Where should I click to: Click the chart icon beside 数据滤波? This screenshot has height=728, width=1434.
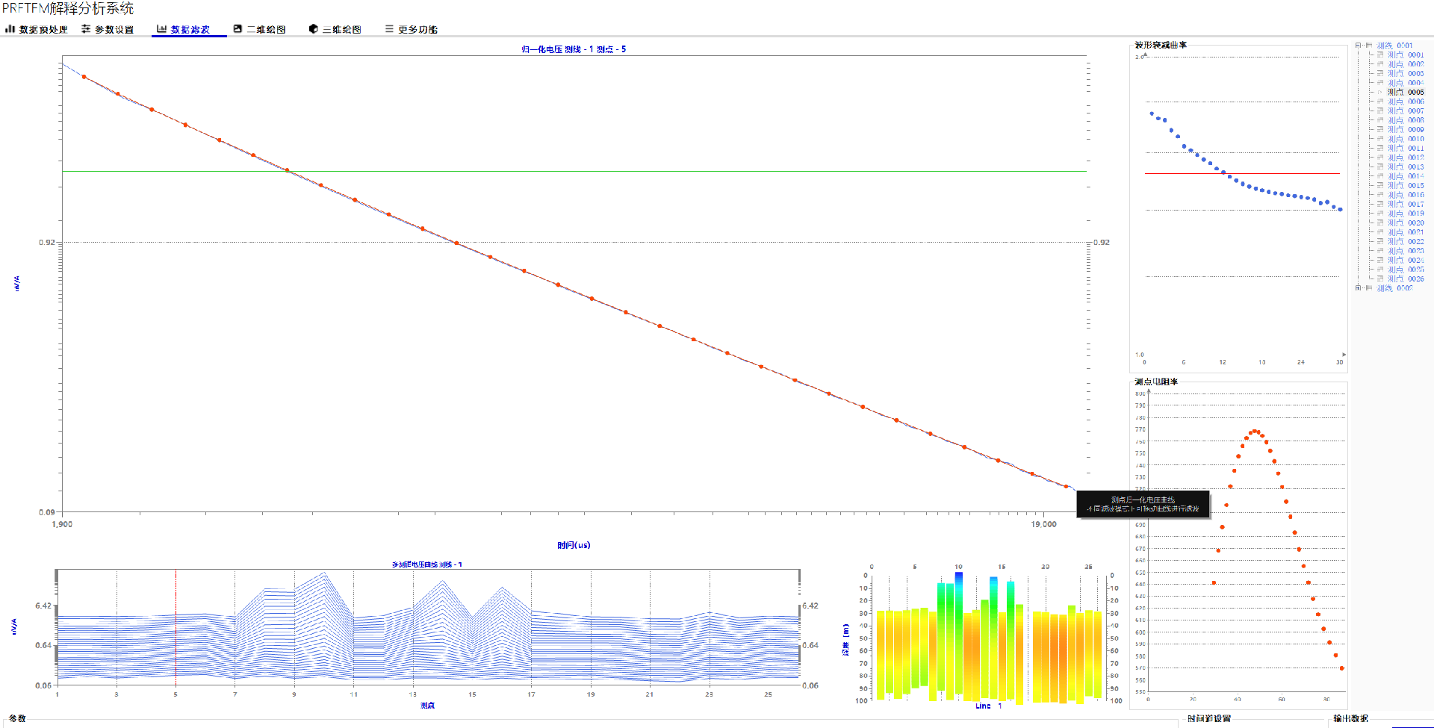click(x=161, y=29)
